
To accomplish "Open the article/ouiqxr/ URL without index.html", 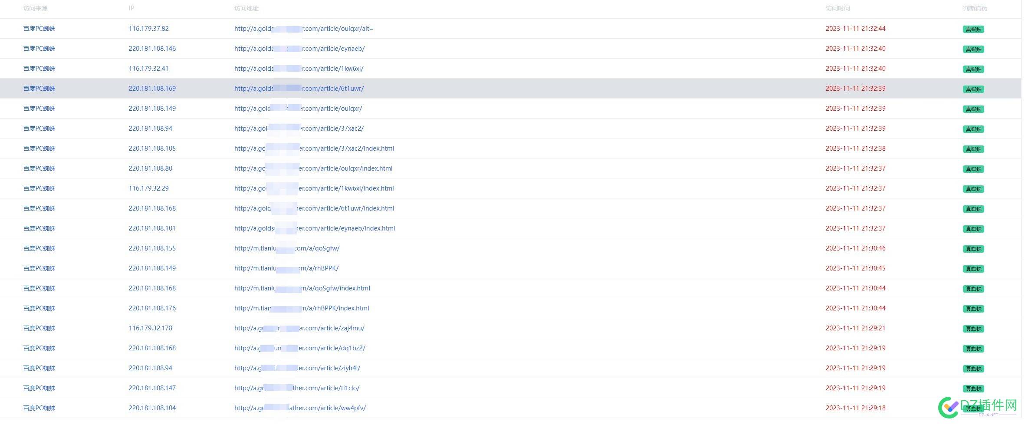I will pos(298,109).
